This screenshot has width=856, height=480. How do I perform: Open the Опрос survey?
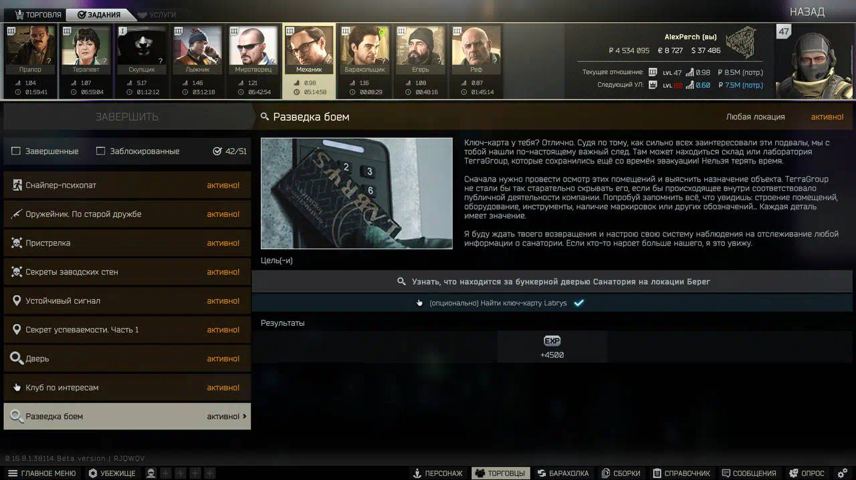(807, 473)
